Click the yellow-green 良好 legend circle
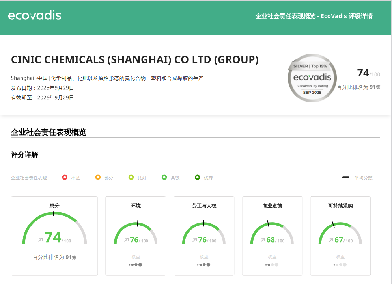The width and height of the screenshot is (392, 284). coord(131,178)
